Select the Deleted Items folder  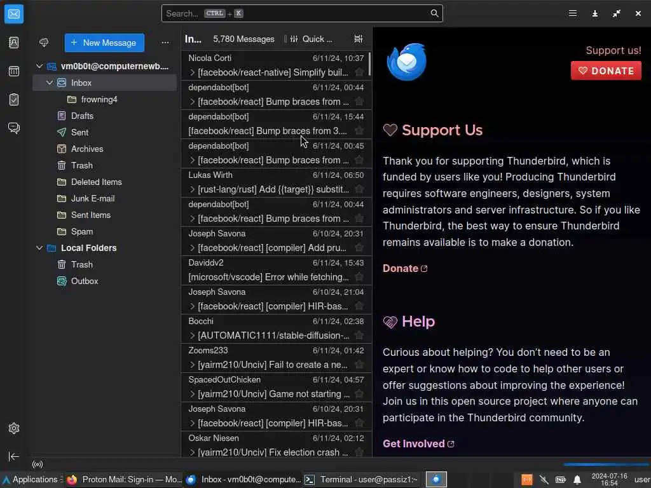[x=105, y=182]
